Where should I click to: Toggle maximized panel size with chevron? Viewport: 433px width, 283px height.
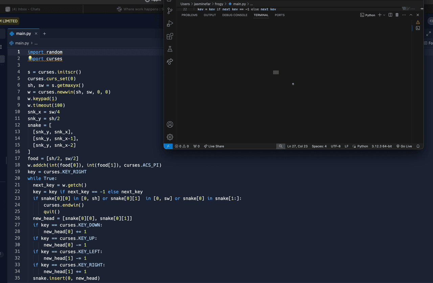coord(411,15)
